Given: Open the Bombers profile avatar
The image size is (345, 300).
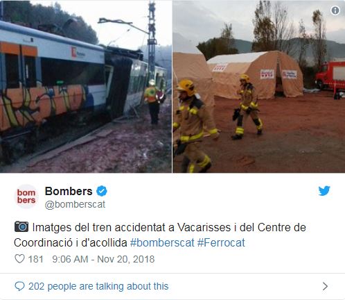Looking at the screenshot, I should click(x=26, y=197).
